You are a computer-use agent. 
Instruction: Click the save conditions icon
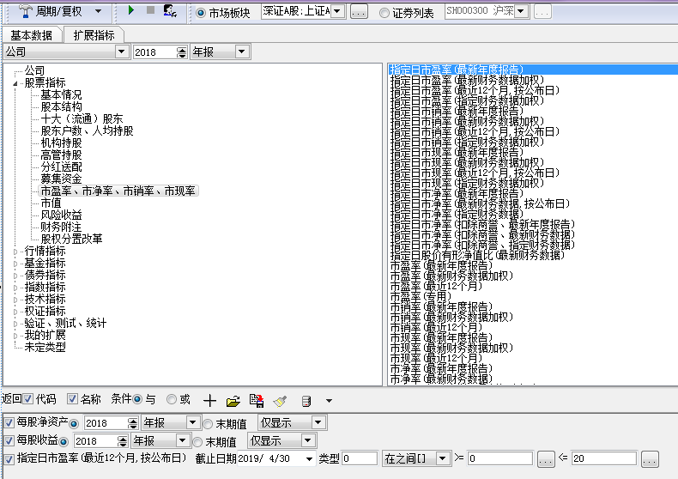[x=257, y=400]
